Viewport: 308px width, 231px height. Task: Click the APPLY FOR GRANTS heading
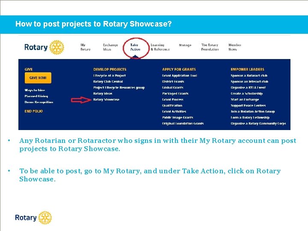pyautogui.click(x=179, y=69)
